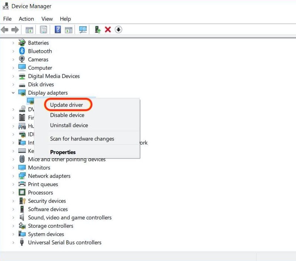Choose Update driver from the context menu
This screenshot has height=261, width=296.
[66, 105]
